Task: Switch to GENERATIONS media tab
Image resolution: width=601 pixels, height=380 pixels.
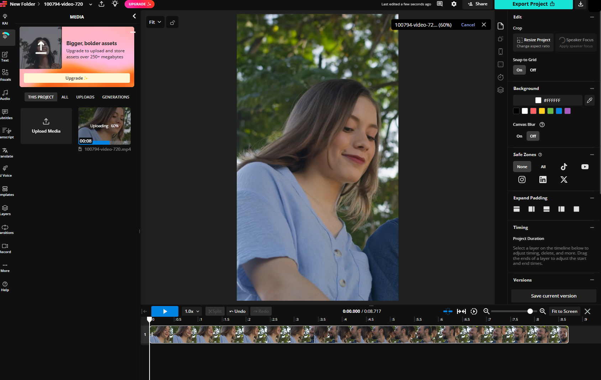Action: [116, 97]
